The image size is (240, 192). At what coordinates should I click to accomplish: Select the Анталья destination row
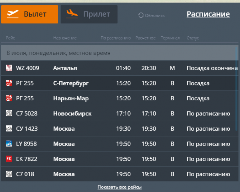point(65,68)
